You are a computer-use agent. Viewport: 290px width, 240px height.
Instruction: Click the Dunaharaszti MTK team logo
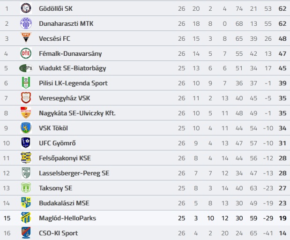[26, 23]
